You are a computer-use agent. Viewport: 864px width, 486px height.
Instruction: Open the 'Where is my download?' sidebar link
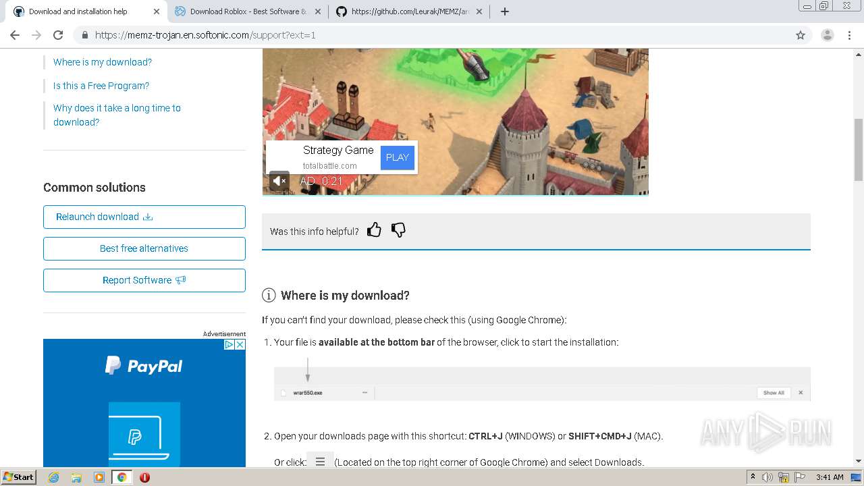tap(103, 62)
